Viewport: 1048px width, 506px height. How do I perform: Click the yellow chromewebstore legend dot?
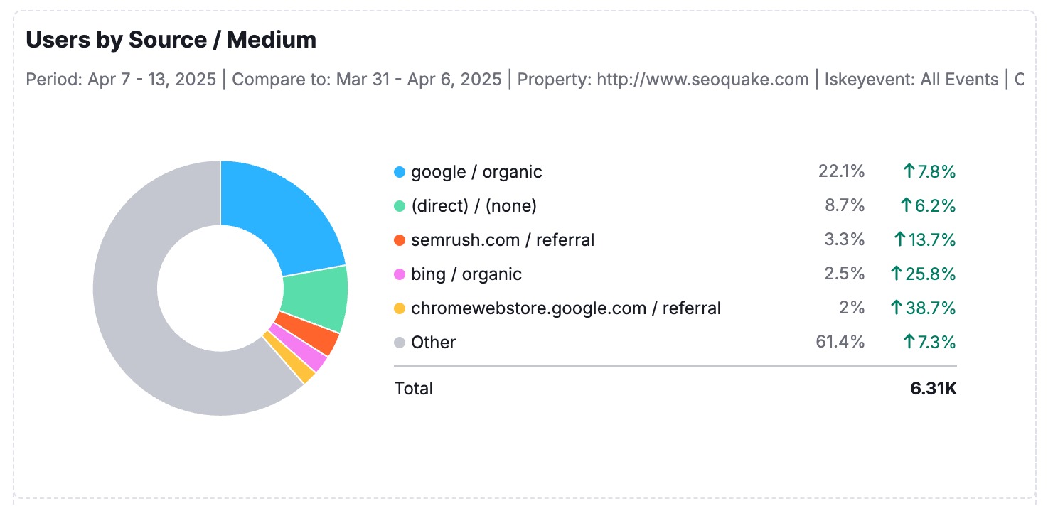(400, 308)
